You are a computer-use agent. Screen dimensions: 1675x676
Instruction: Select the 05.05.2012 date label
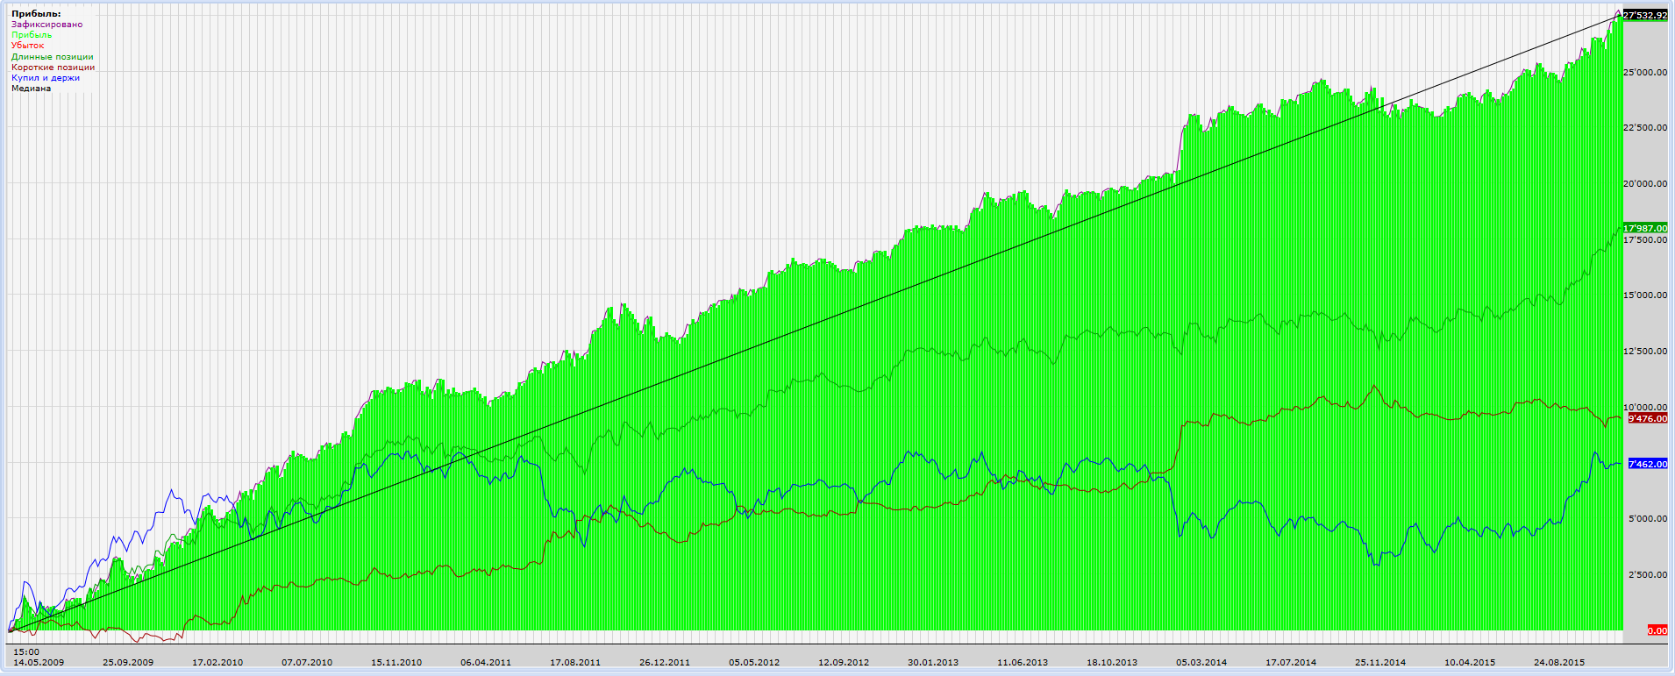(x=754, y=663)
